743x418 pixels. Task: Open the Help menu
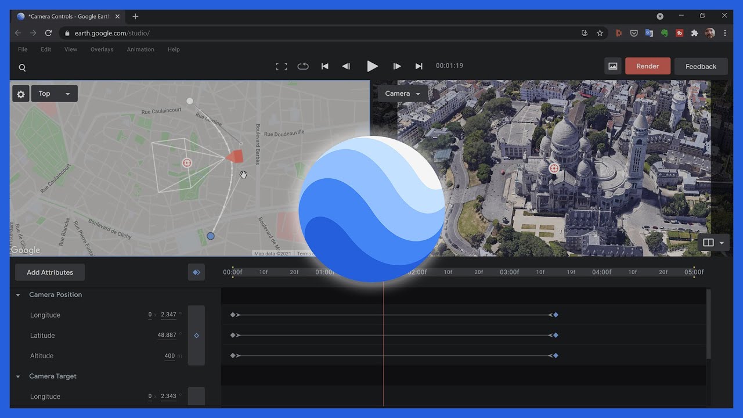coord(174,49)
